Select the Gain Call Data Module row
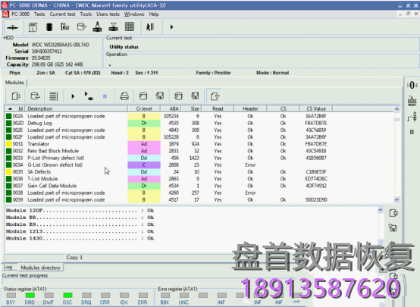The width and height of the screenshot is (420, 307). pyautogui.click(x=199, y=186)
